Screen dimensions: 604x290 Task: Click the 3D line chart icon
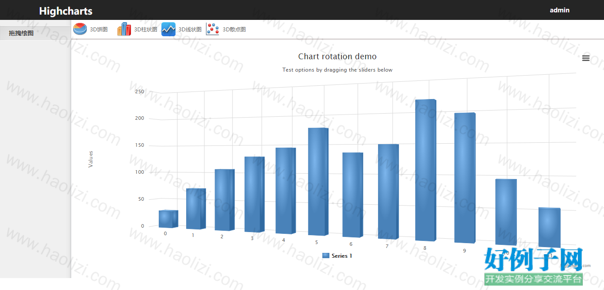click(x=168, y=29)
